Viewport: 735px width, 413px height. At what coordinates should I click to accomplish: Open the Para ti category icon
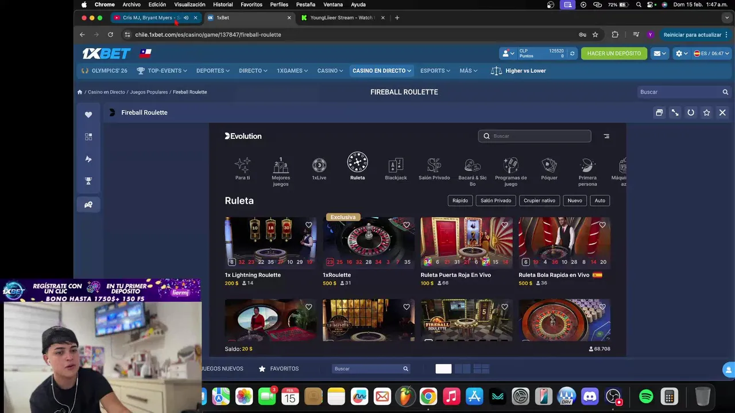[x=242, y=169]
